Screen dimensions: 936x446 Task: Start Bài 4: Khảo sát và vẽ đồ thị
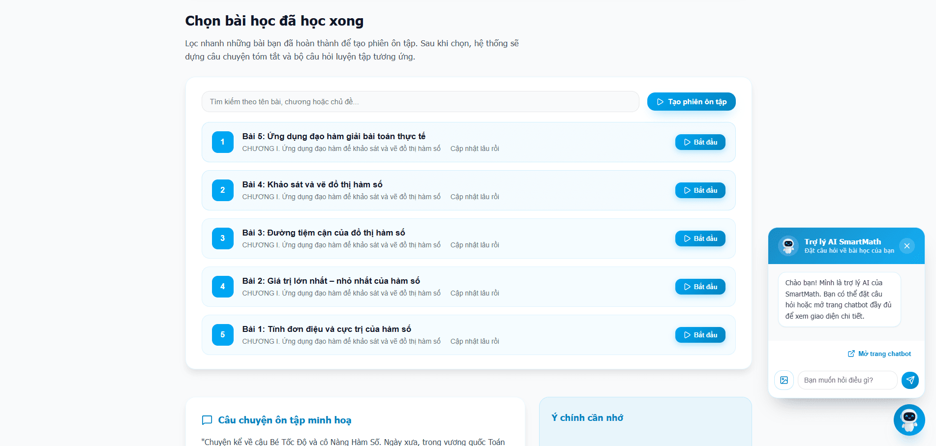(x=700, y=190)
